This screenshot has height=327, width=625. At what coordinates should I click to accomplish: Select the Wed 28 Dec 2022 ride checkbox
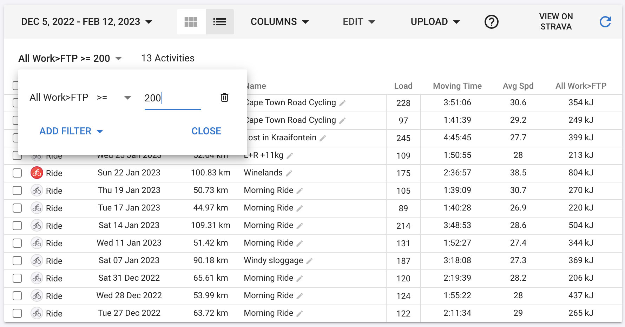(x=17, y=296)
